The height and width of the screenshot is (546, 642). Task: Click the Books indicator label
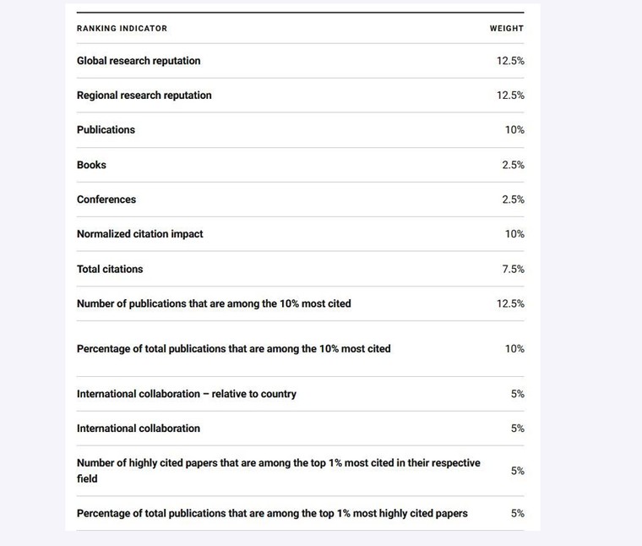tap(91, 165)
